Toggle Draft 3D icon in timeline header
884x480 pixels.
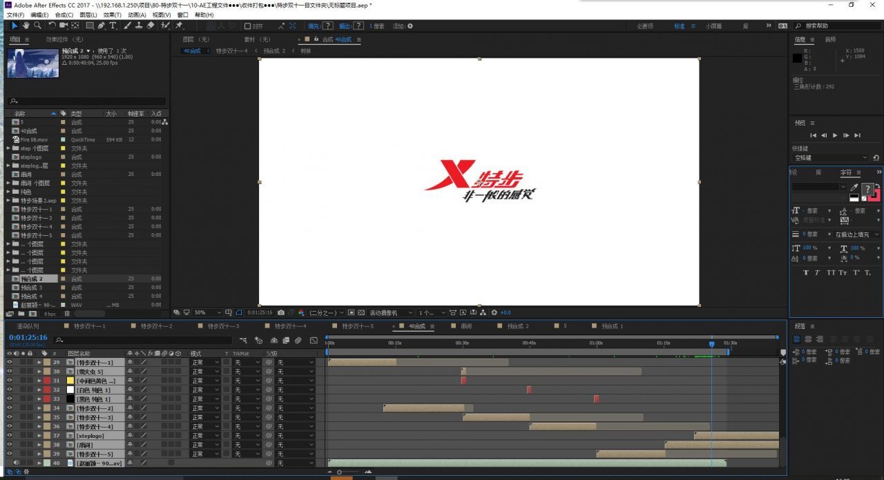tap(258, 340)
